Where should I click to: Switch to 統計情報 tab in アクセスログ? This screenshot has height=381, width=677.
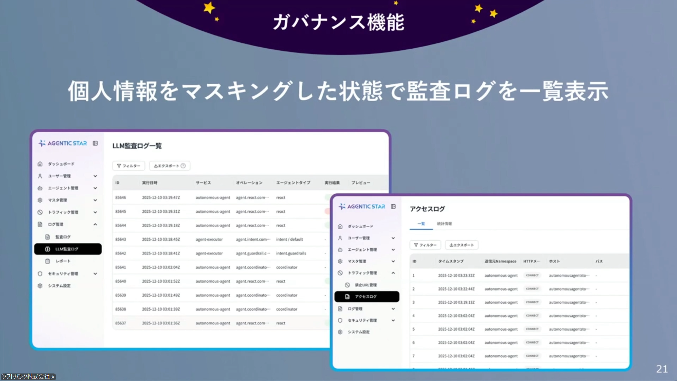[444, 224]
